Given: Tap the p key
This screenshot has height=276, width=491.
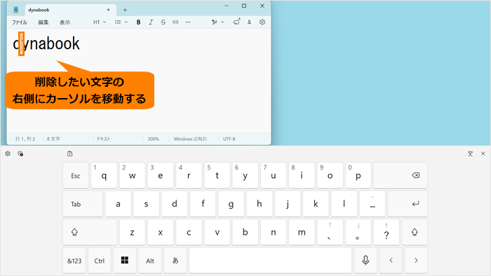Looking at the screenshot, I should click(x=358, y=175).
